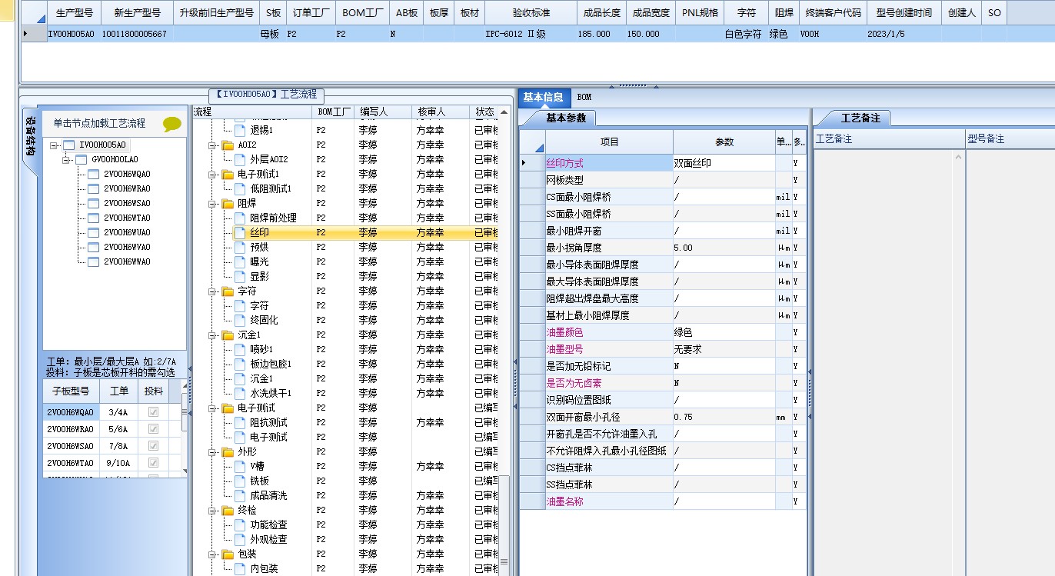Click the document icon beside 终固化
This screenshot has width=1055, height=576.
coord(239,321)
